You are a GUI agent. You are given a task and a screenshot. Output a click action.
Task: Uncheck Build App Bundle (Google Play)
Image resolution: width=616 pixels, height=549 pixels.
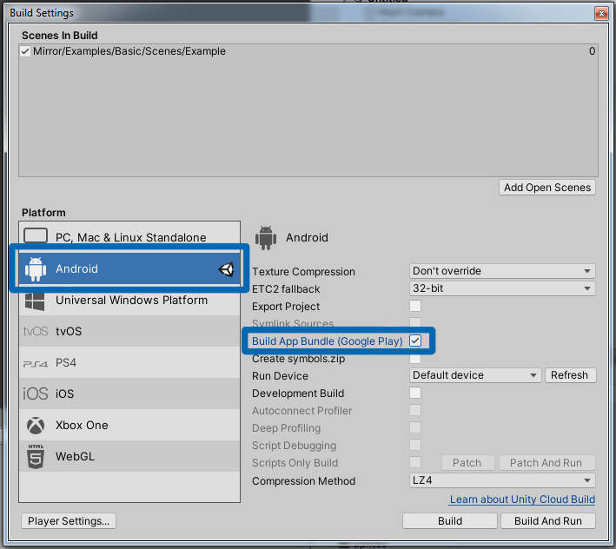pyautogui.click(x=415, y=341)
